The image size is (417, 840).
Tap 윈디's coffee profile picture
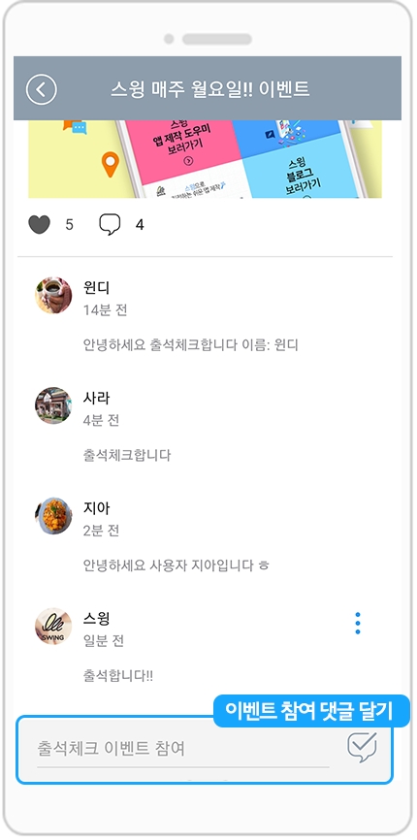tap(53, 295)
